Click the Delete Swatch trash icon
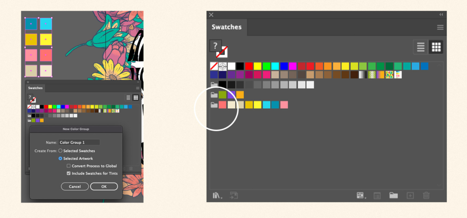This screenshot has height=218, width=467. pyautogui.click(x=426, y=195)
